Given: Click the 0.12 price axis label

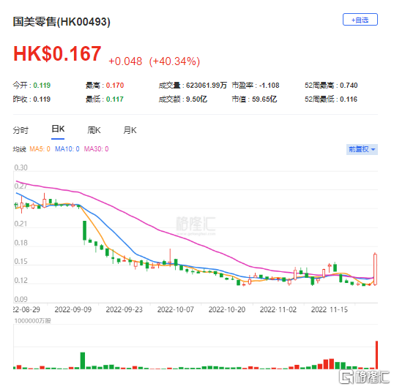Looking at the screenshot, I should 21,280.
